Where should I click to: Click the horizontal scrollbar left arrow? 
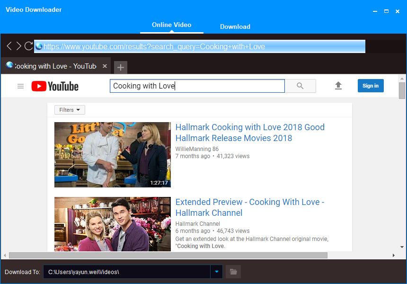coord(5,256)
